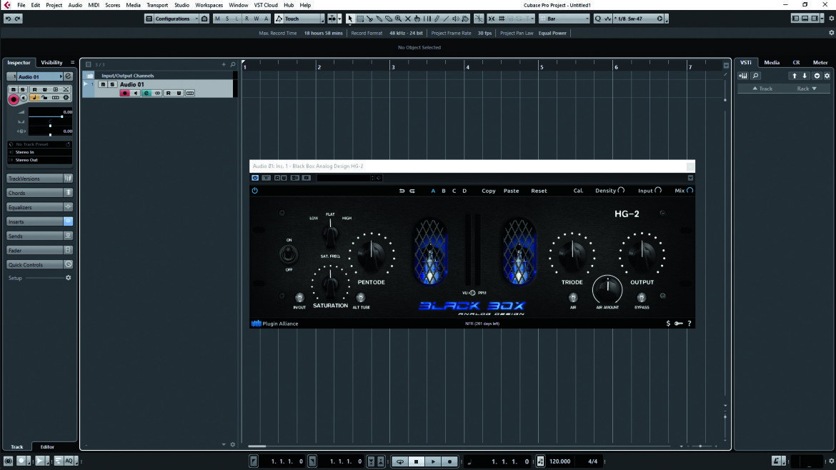This screenshot has height=470, width=836.
Task: Expand the TrackVersions inspector section
Action: click(35, 179)
